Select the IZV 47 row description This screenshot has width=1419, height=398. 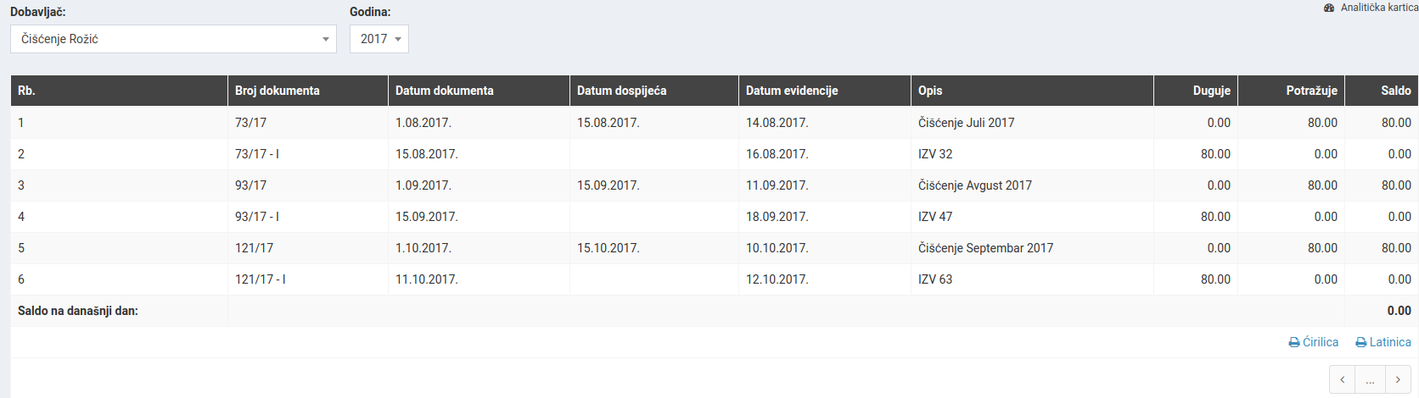click(x=935, y=217)
